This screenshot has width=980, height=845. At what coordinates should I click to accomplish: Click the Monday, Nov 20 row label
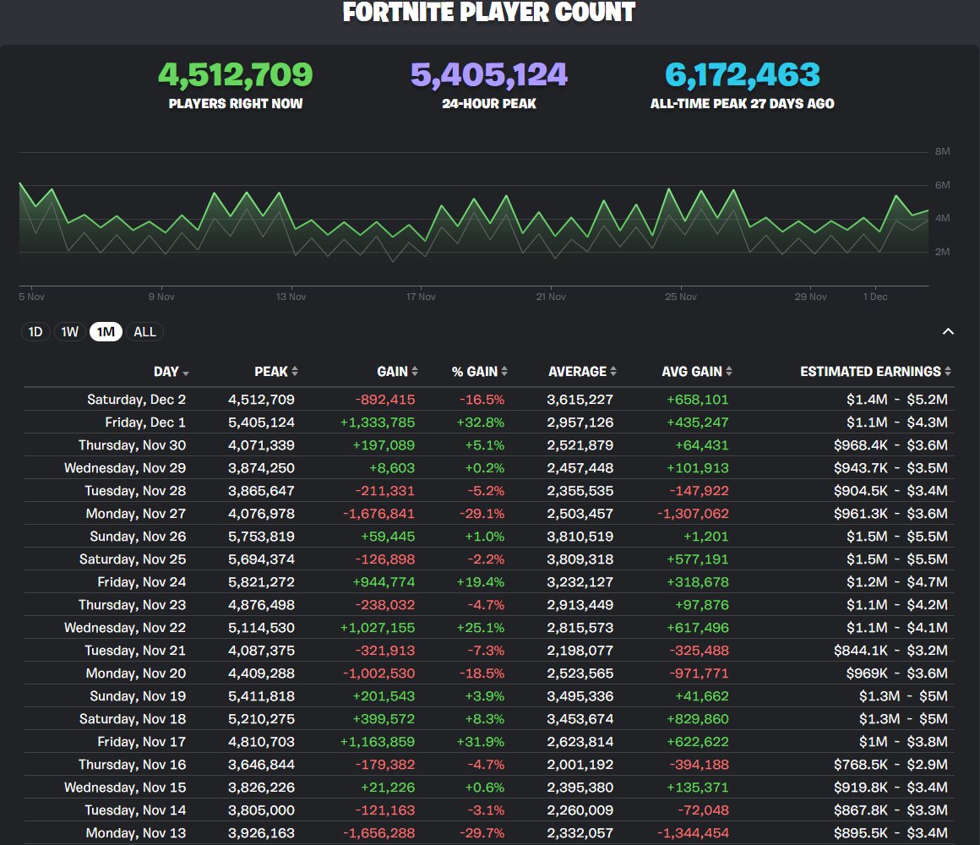pos(136,673)
